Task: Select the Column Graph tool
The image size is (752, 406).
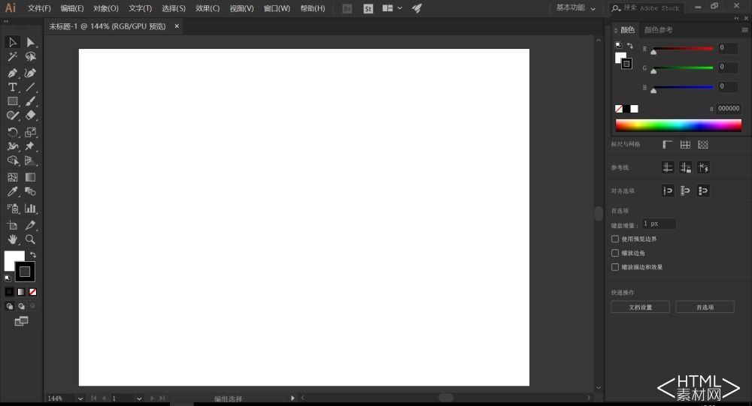Action: 30,209
